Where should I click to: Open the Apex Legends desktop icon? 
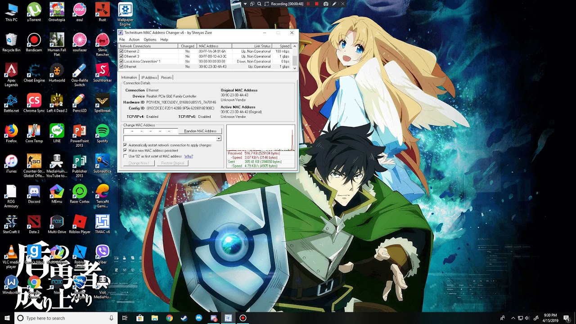coord(11,75)
